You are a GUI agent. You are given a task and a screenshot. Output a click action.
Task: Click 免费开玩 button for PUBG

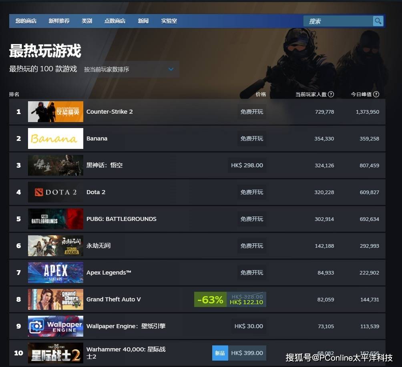tap(252, 219)
